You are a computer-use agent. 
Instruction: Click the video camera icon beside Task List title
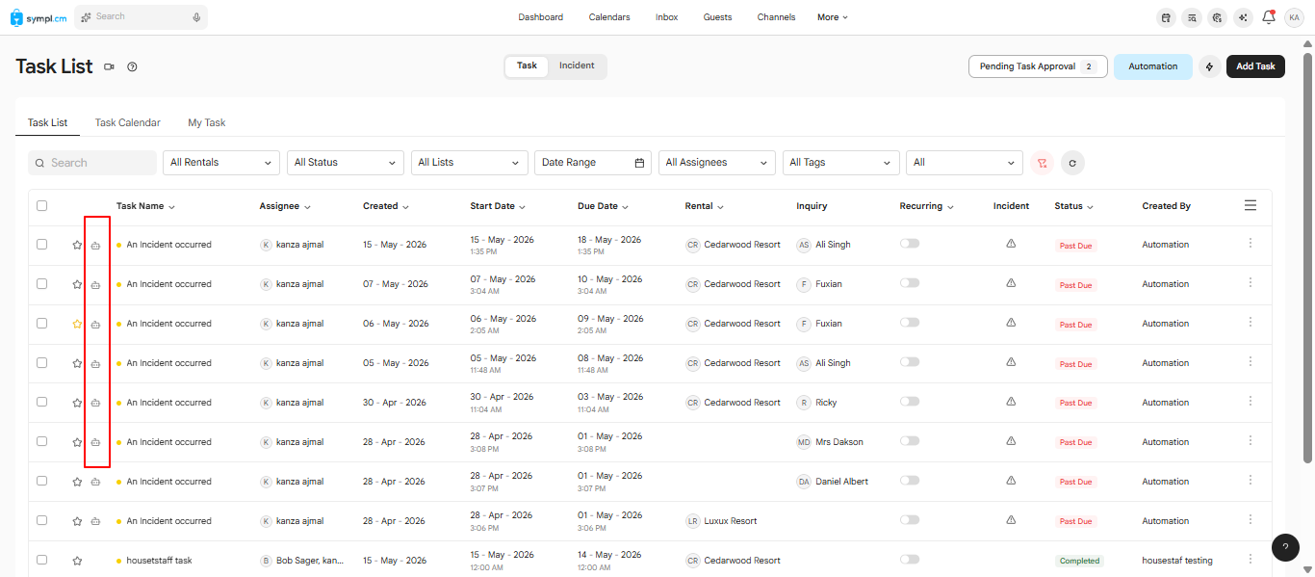tap(109, 66)
